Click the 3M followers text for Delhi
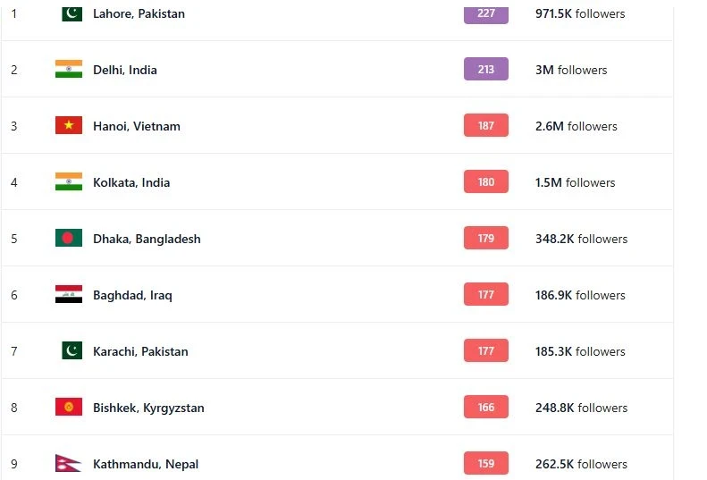Screen dimensions: 707x480 pyautogui.click(x=571, y=71)
